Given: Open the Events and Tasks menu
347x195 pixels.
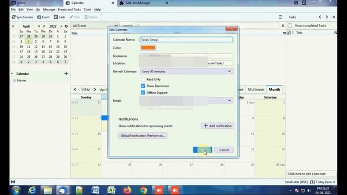Looking at the screenshot, I should tap(69, 10).
